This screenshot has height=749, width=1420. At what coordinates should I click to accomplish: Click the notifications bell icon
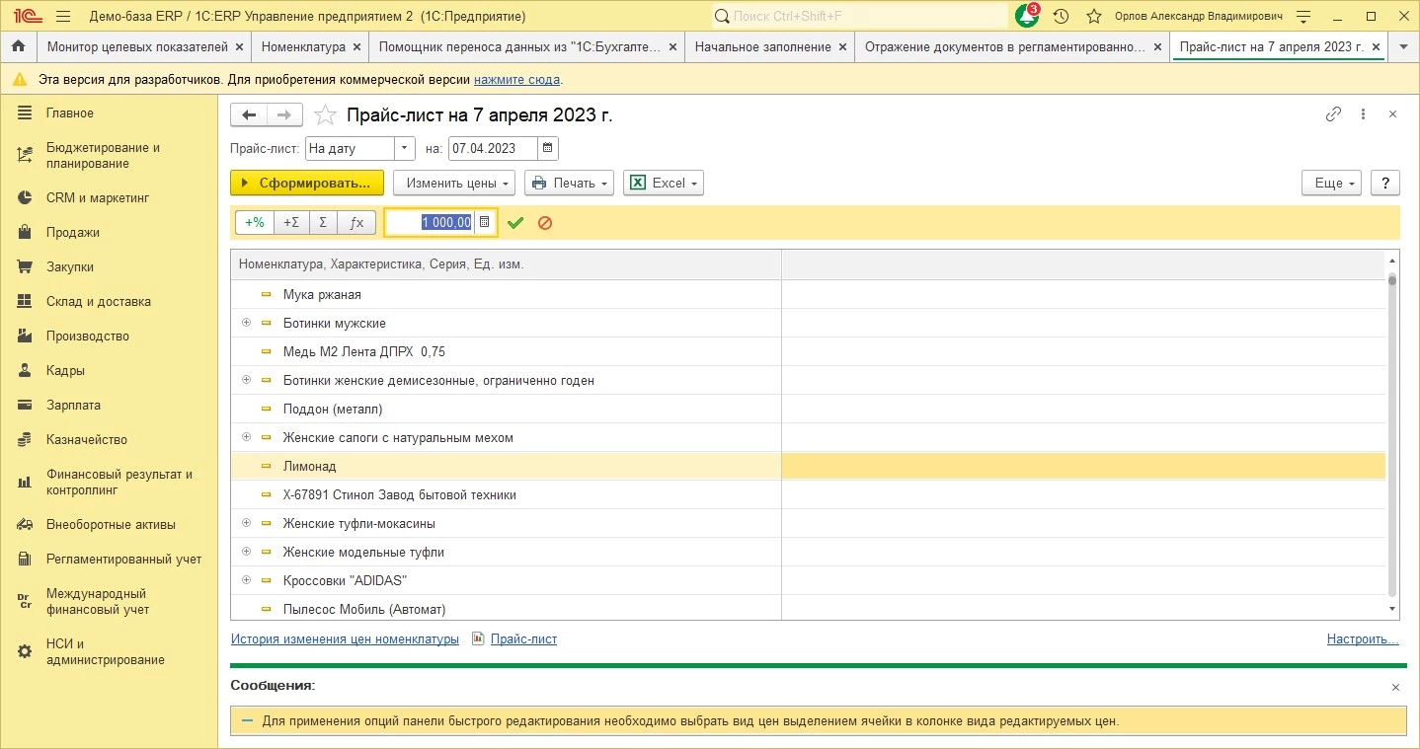pos(1027,16)
